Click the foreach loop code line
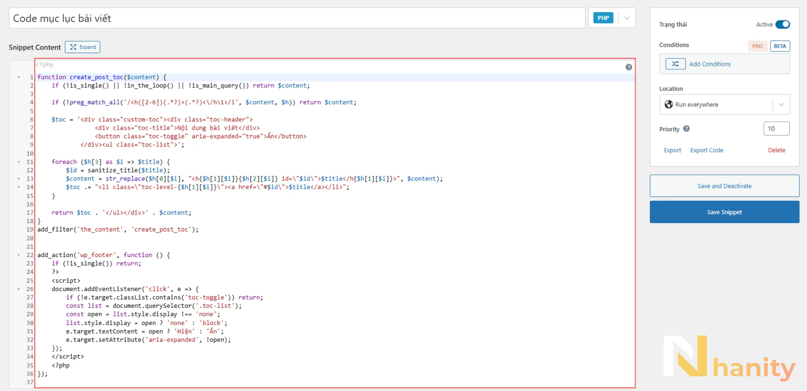Image resolution: width=807 pixels, height=391 pixels. (x=111, y=162)
